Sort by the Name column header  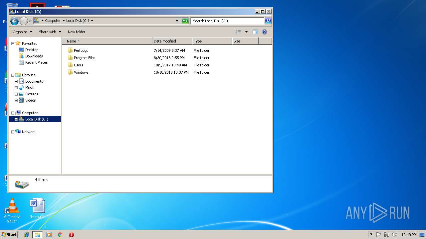[x=107, y=41]
